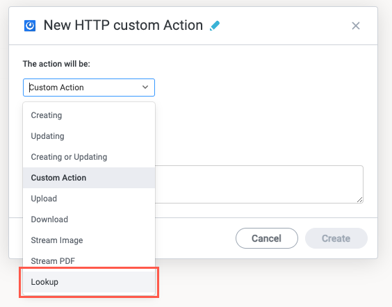Pick Stream Image from the list

[89, 240]
